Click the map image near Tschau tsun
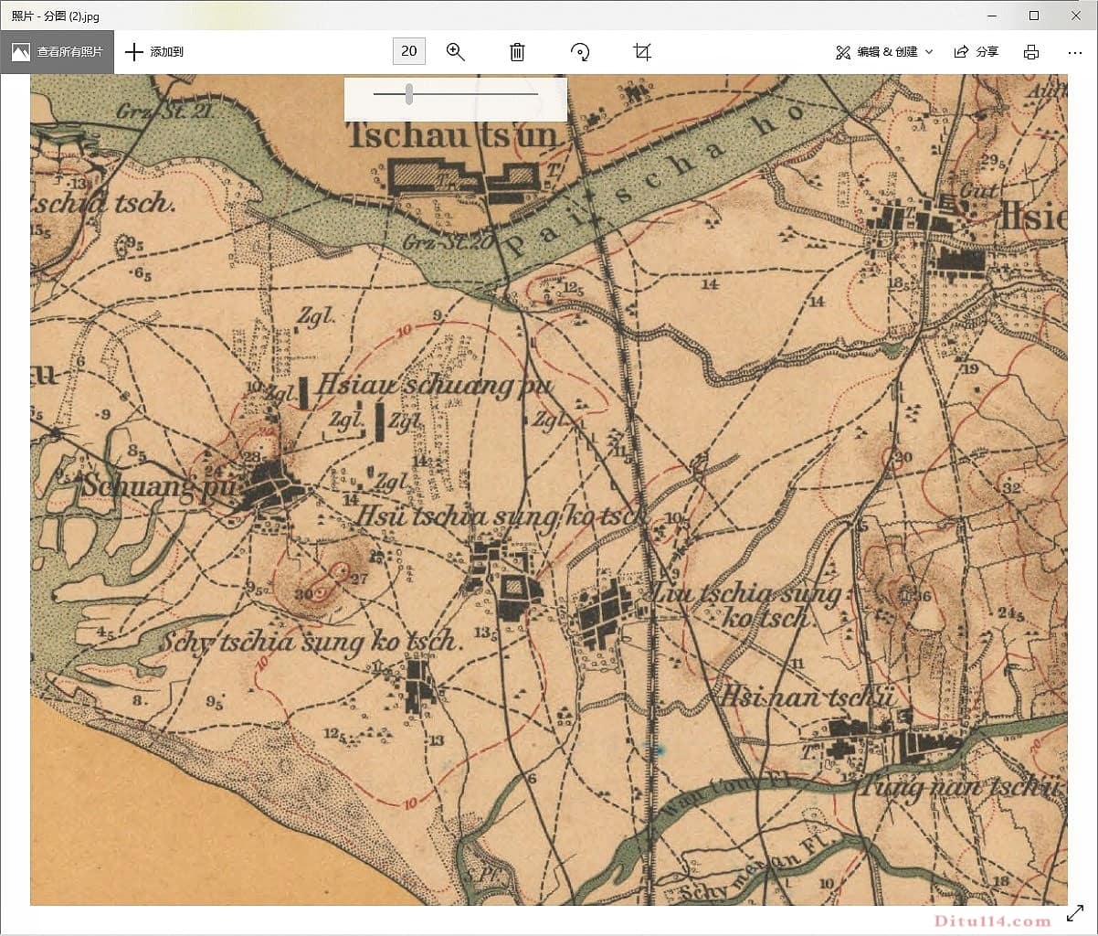The width and height of the screenshot is (1098, 936). click(x=452, y=137)
